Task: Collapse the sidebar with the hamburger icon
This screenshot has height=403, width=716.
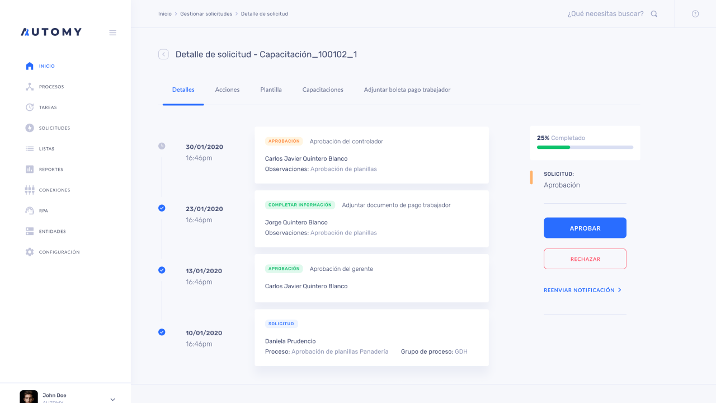Action: click(112, 32)
